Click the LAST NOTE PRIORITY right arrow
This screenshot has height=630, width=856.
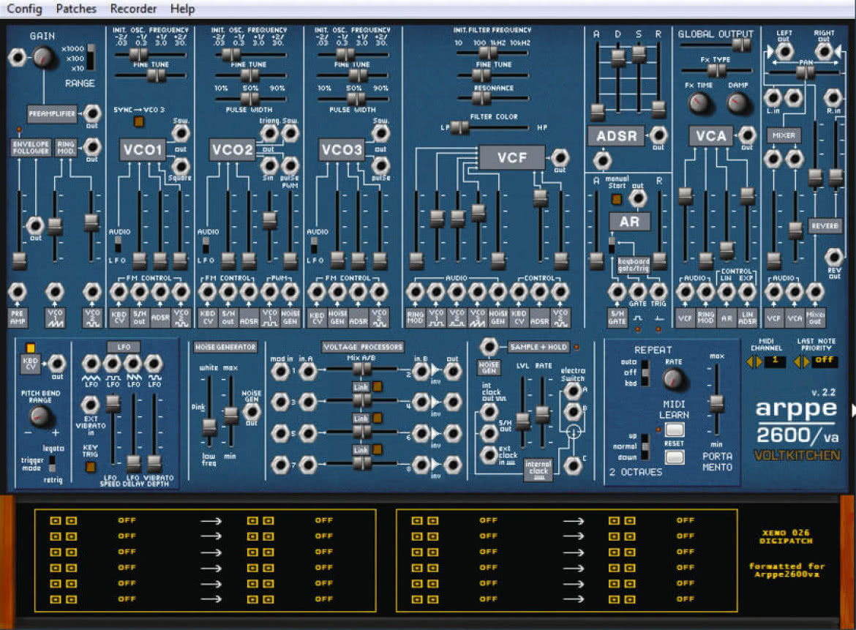[806, 361]
